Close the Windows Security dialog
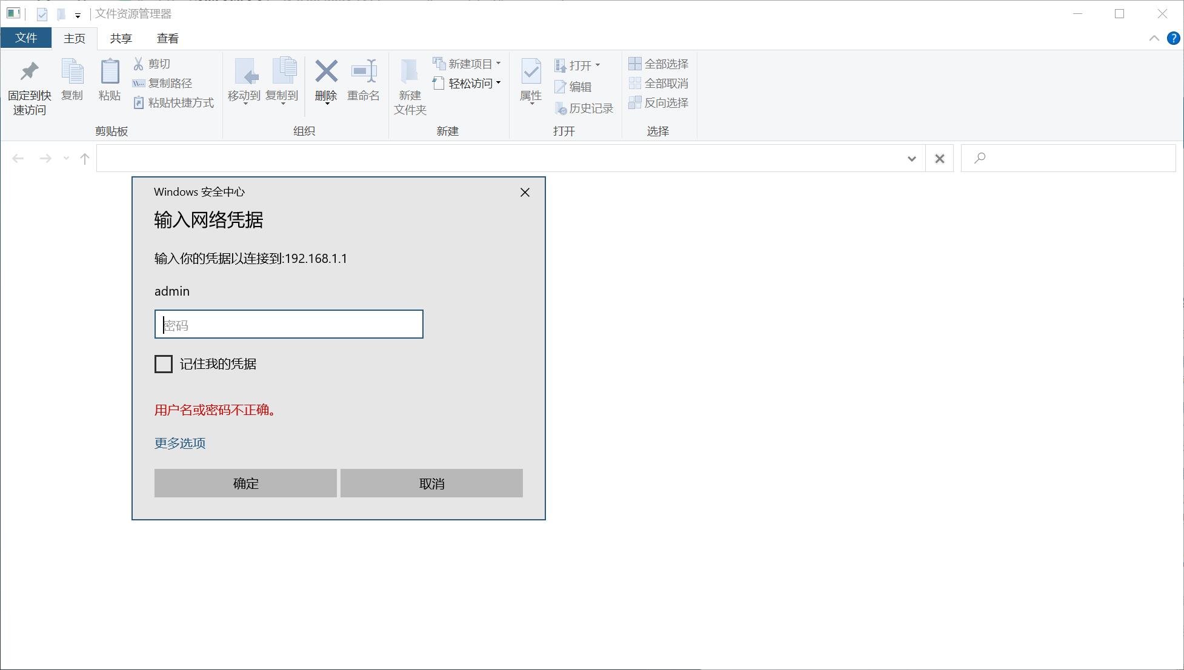This screenshot has width=1184, height=670. (525, 193)
